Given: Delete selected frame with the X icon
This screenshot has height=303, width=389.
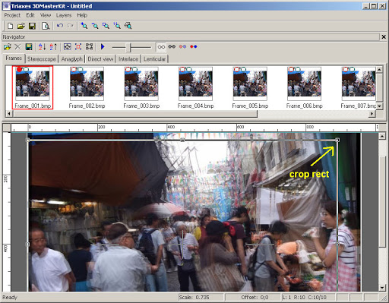Looking at the screenshot, I should [17, 47].
